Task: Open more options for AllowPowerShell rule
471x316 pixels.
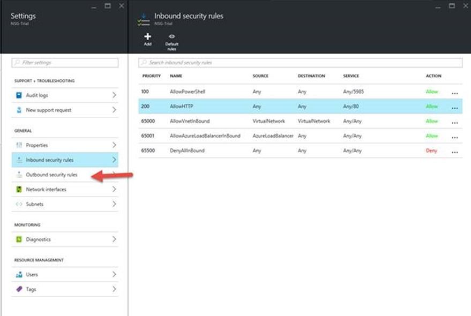Action: pyautogui.click(x=455, y=93)
